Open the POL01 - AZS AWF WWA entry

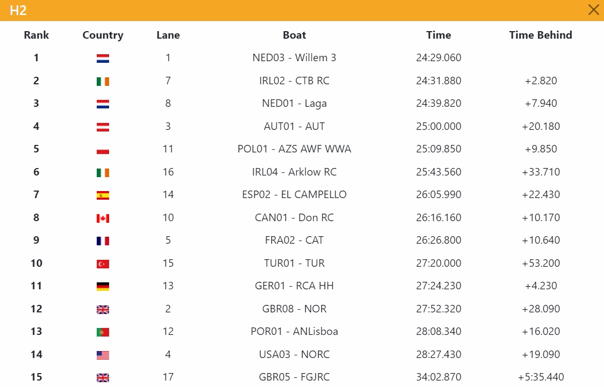point(294,149)
